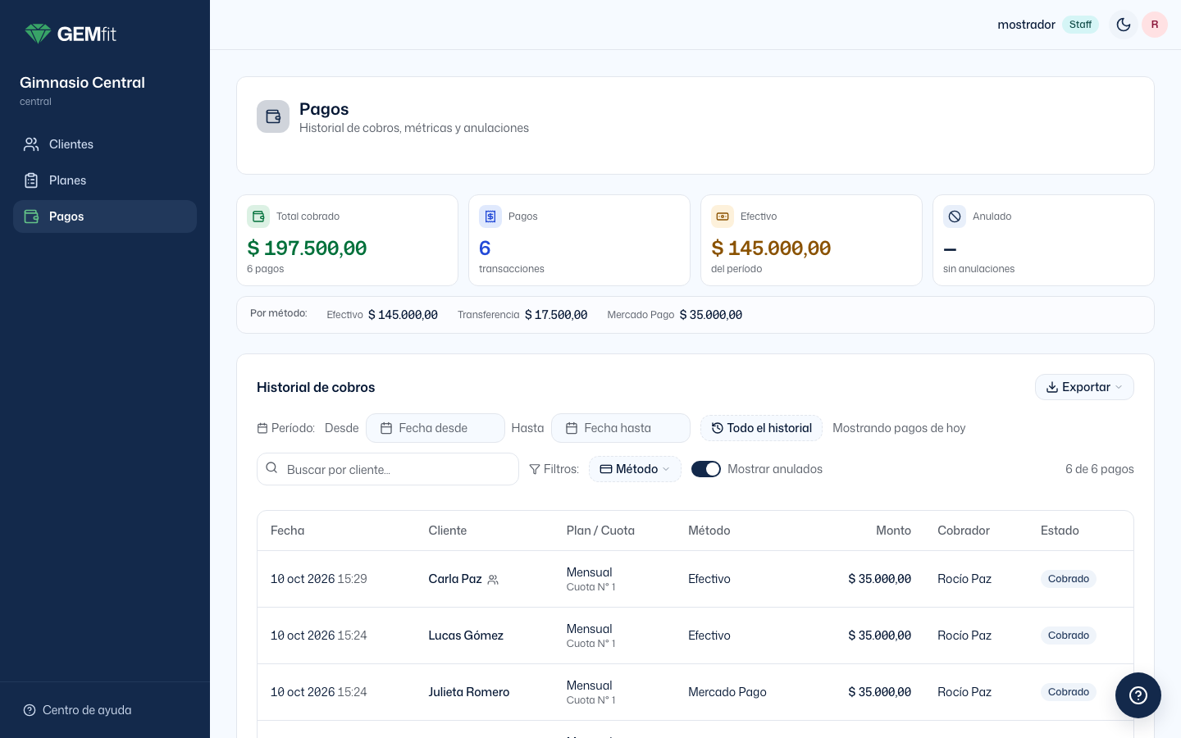Click the Anulado card ban icon
The height and width of the screenshot is (738, 1181).
pyautogui.click(x=955, y=216)
